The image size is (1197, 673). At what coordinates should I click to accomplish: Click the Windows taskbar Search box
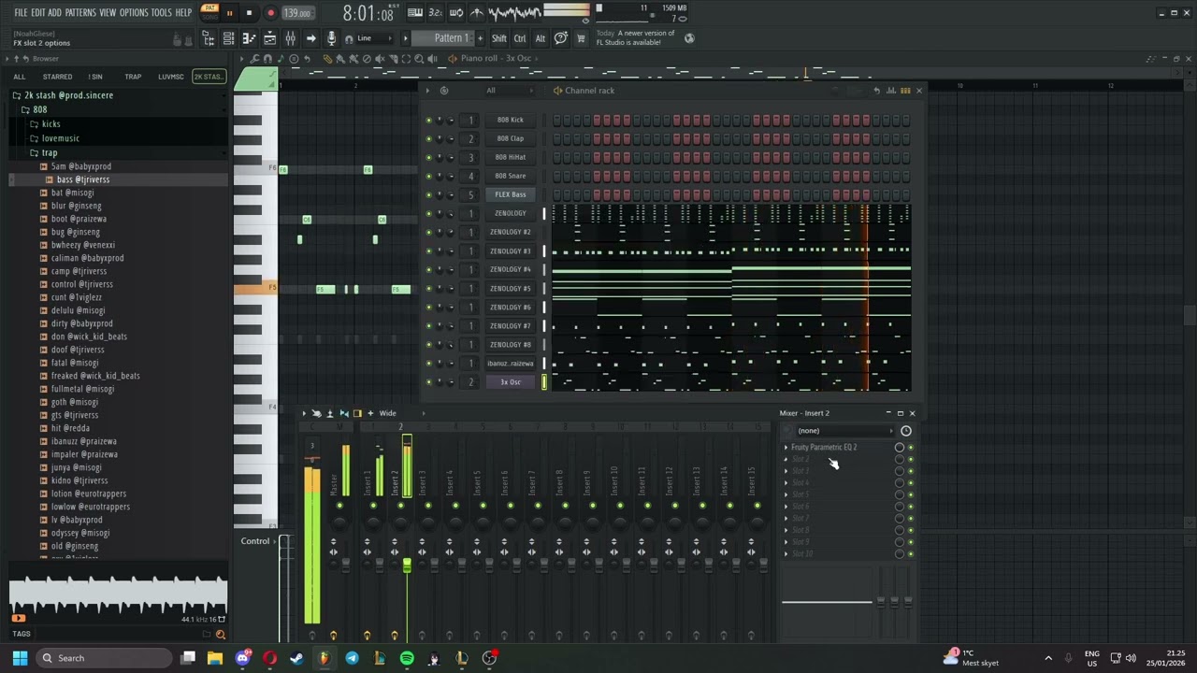(104, 658)
